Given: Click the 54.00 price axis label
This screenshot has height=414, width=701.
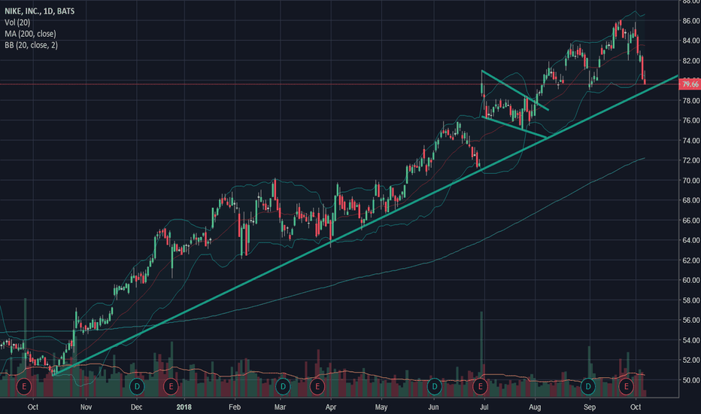Looking at the screenshot, I should [690, 340].
